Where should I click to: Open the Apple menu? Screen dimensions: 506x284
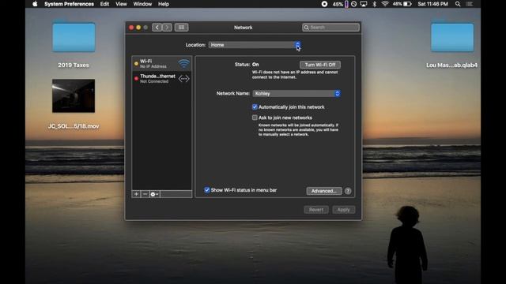click(x=35, y=4)
